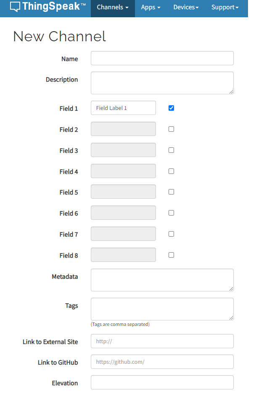Enable Field 4 with its checkbox
256x400 pixels.
pos(171,171)
